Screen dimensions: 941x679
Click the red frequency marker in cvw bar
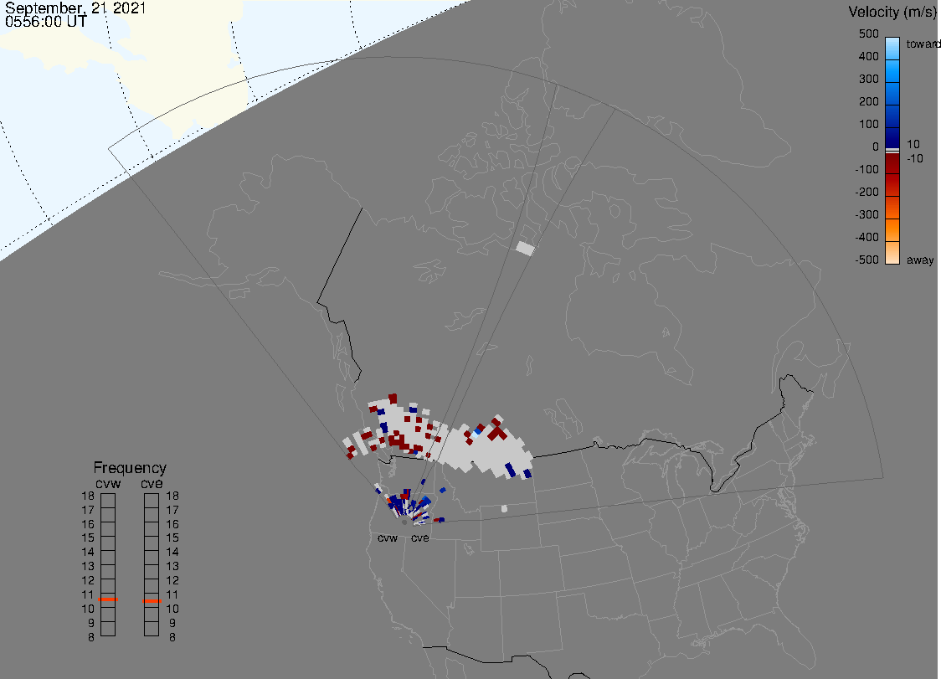108,599
